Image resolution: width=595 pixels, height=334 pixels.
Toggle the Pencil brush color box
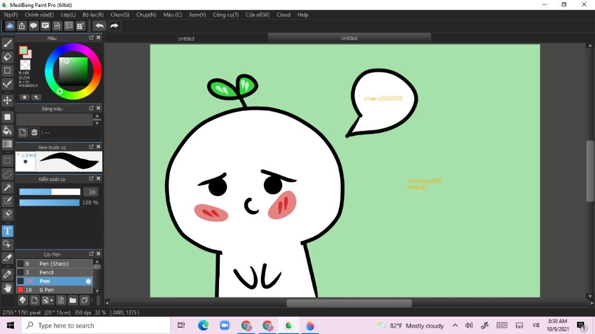[x=20, y=273]
